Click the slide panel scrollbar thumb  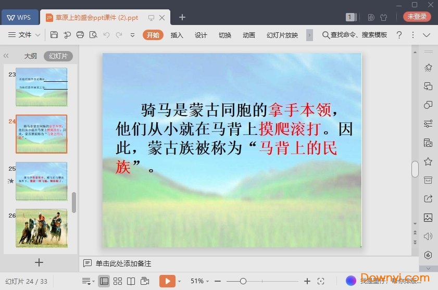[74, 203]
